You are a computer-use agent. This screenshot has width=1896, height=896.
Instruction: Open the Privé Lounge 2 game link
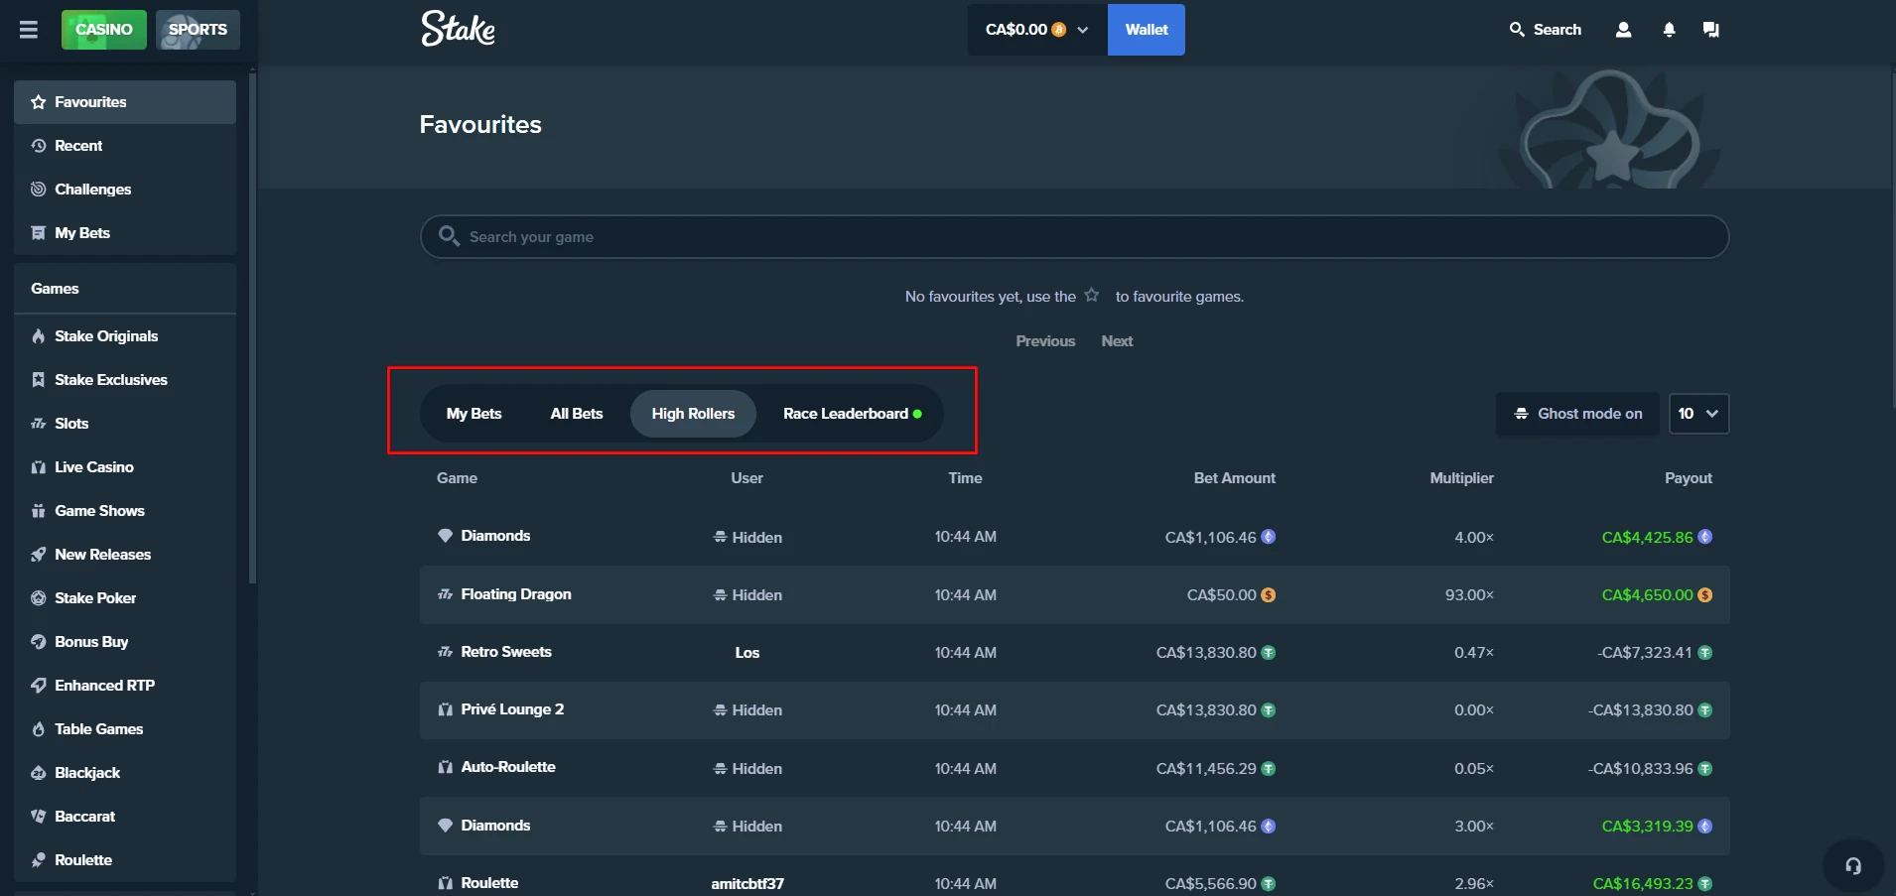tap(512, 709)
